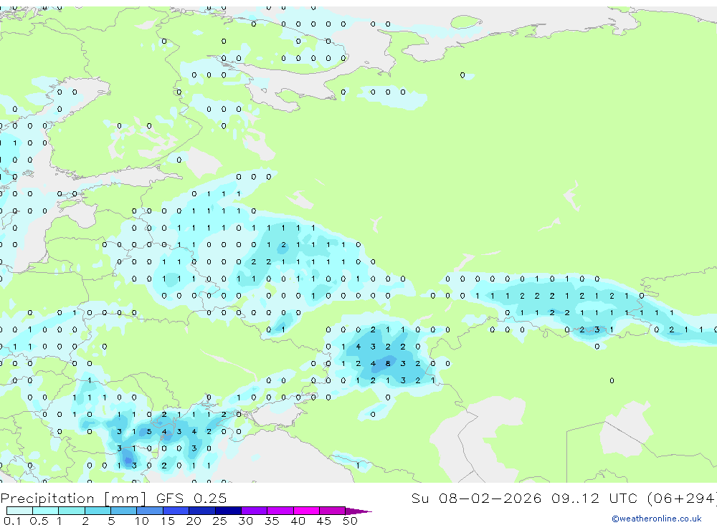Click the 'GFS 0.25' model label
717x525 pixels.
click(191, 498)
